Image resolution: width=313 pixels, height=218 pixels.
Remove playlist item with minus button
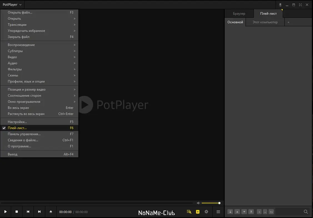265,212
